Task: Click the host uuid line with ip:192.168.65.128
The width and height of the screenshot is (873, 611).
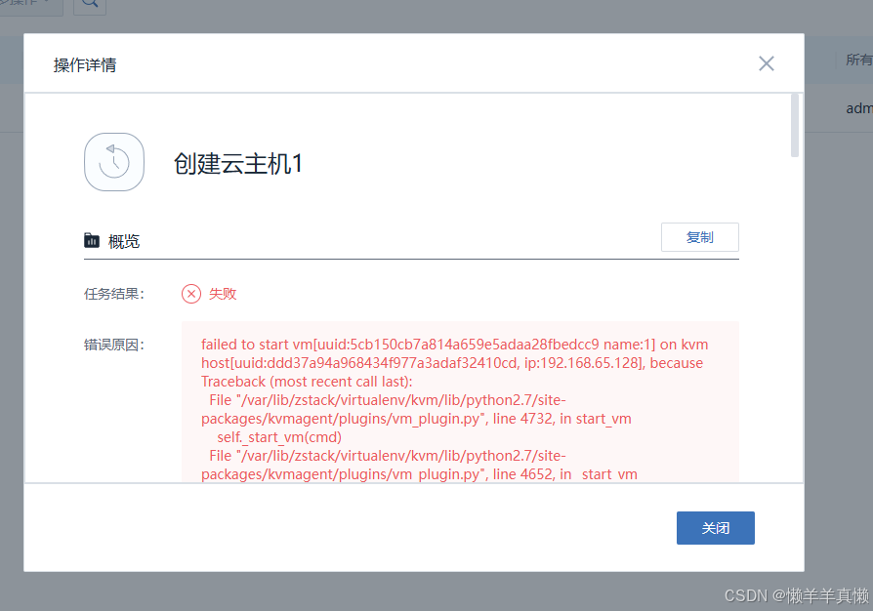Action: pyautogui.click(x=452, y=363)
